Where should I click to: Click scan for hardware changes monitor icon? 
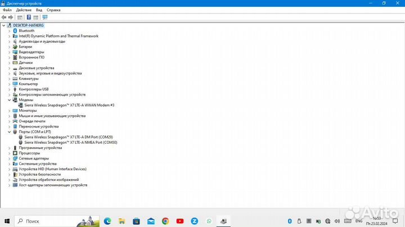click(45, 17)
